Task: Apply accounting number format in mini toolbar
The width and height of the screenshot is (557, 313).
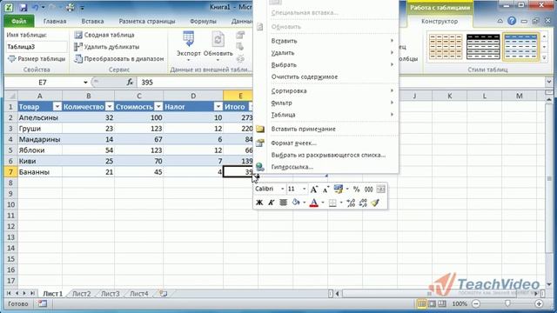Action: pos(339,190)
